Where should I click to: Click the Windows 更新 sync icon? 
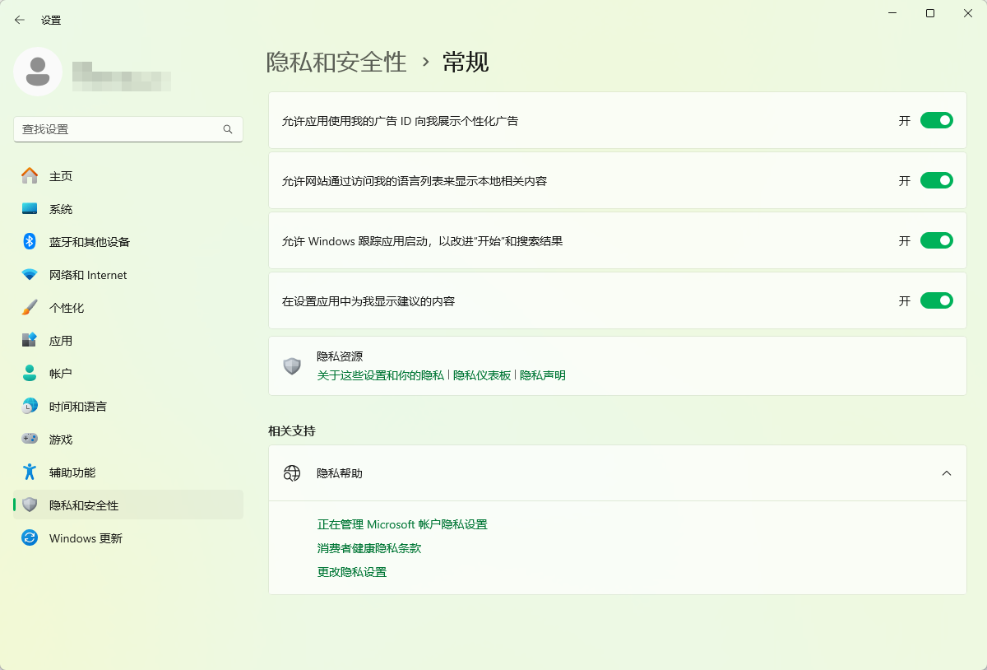click(30, 538)
